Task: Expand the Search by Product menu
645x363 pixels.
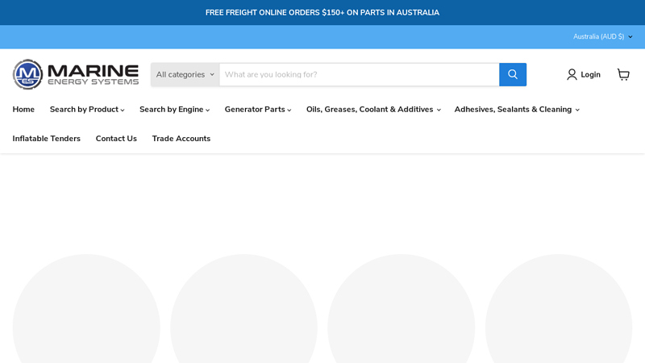Action: pyautogui.click(x=87, y=110)
